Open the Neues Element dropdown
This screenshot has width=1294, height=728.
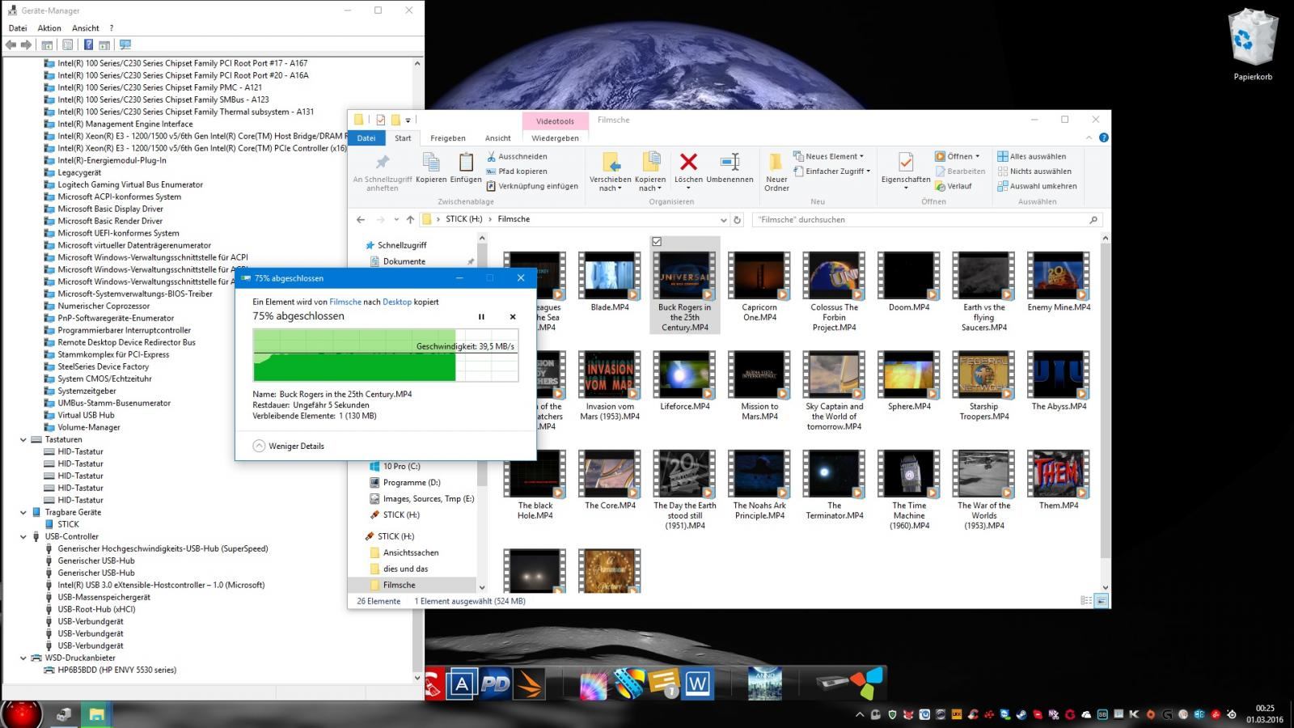coord(828,156)
